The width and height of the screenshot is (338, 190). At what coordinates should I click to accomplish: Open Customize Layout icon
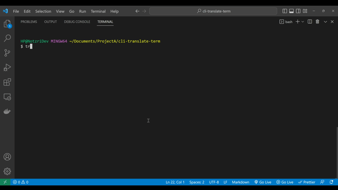[305, 11]
